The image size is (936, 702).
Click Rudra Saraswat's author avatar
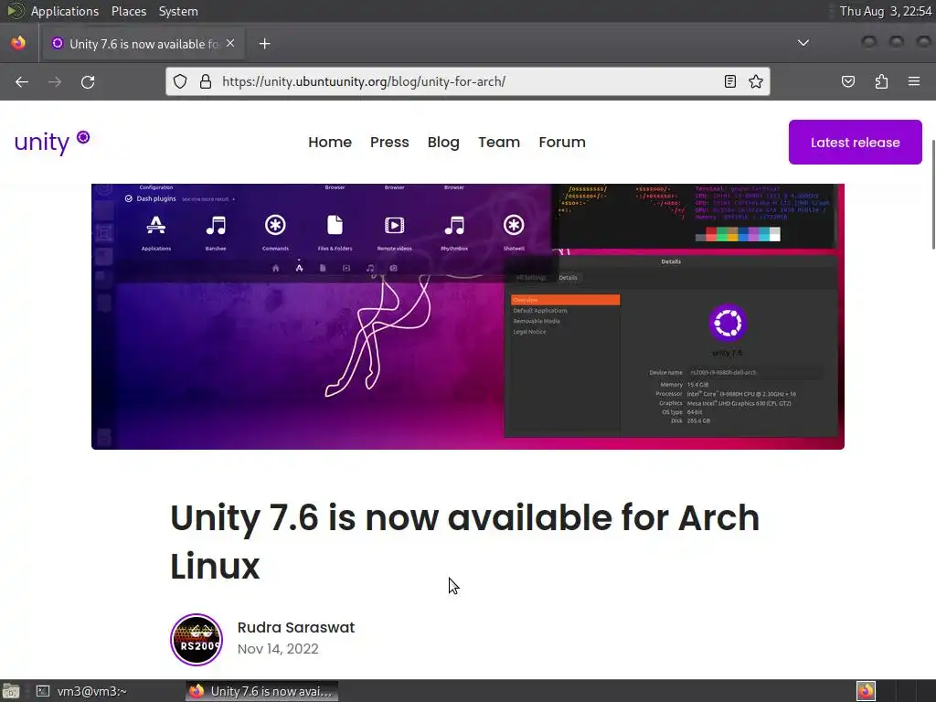[197, 639]
